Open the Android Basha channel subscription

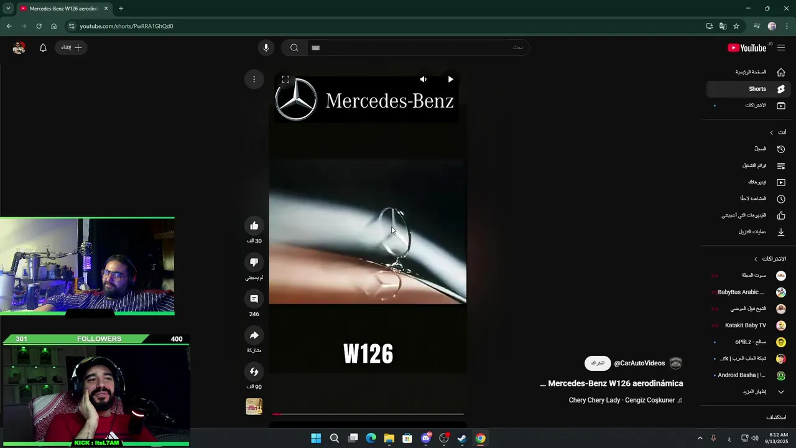(749, 375)
